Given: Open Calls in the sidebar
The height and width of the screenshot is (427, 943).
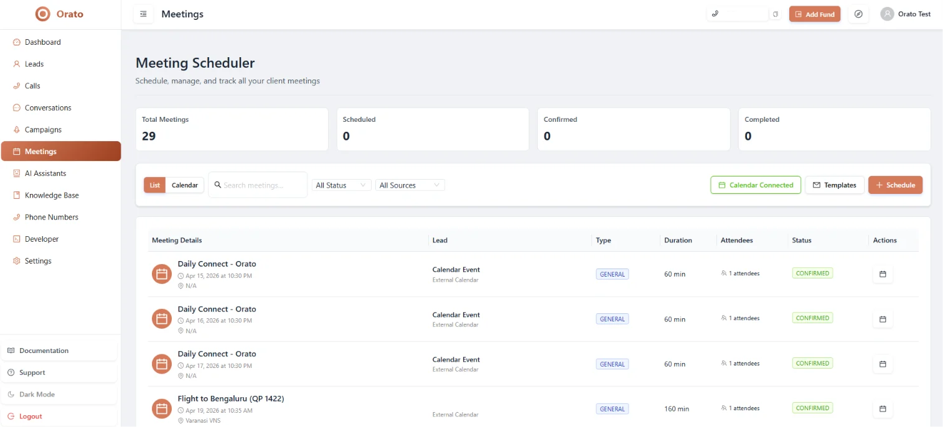Looking at the screenshot, I should click(60, 86).
